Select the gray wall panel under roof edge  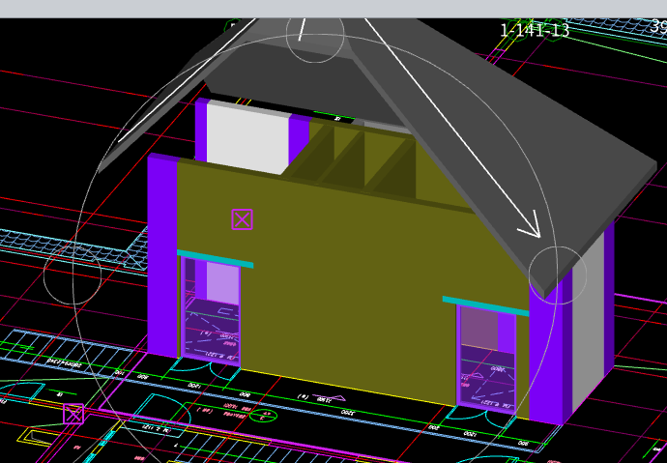[x=588, y=319]
